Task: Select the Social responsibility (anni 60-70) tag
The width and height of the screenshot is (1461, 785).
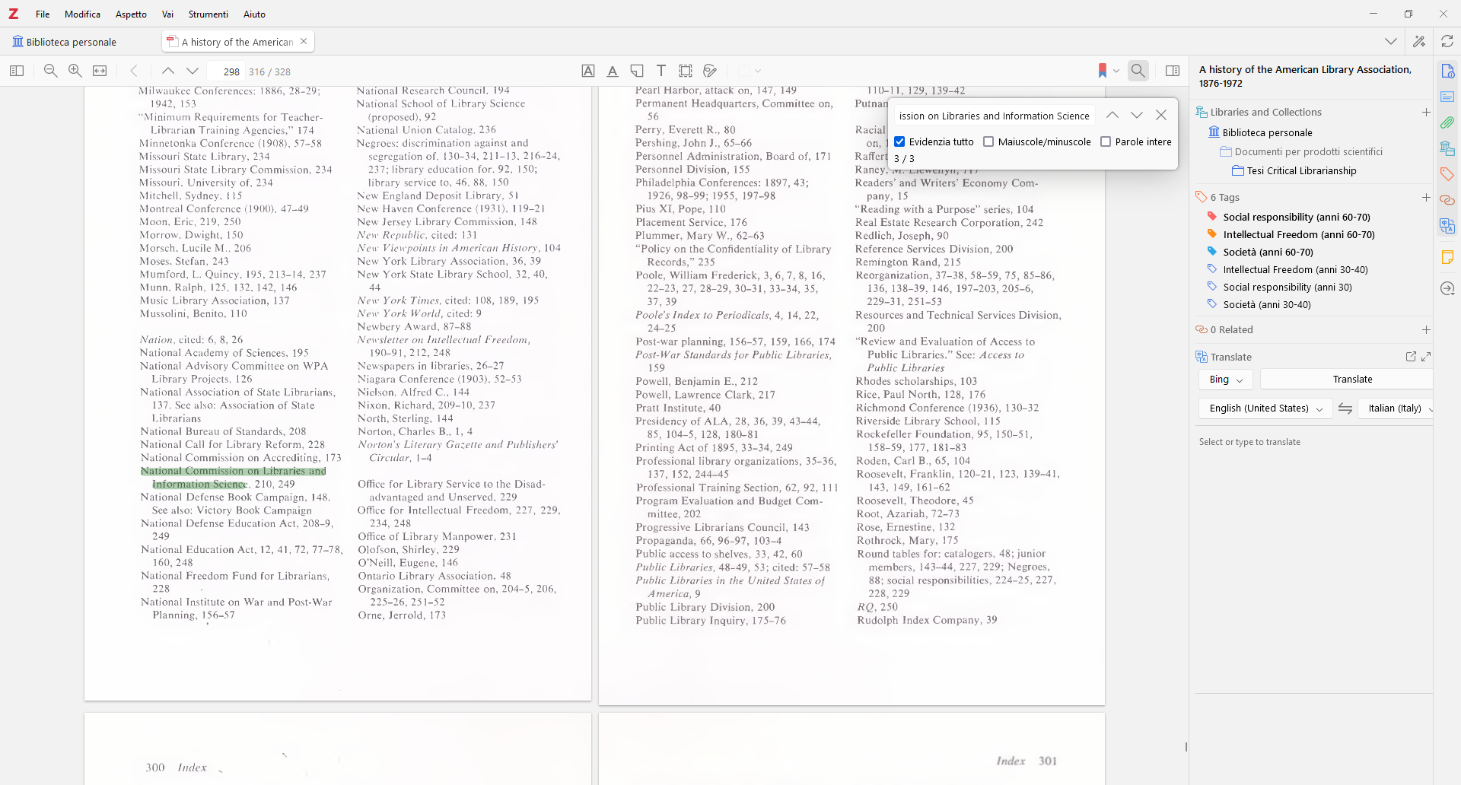Action: [1297, 218]
